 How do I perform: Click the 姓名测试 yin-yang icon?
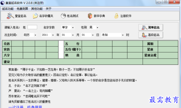pos(63,16)
